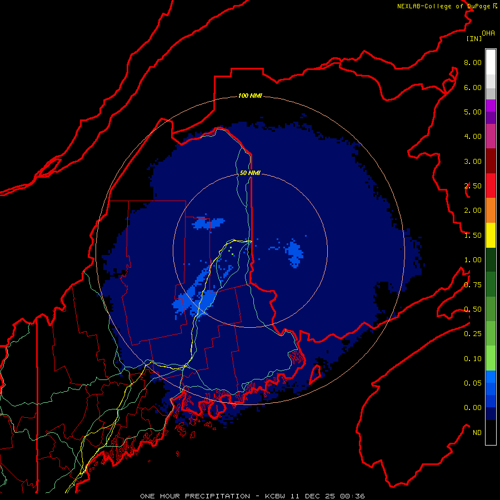Pick the bright red swatch near 2.50

pyautogui.click(x=491, y=186)
